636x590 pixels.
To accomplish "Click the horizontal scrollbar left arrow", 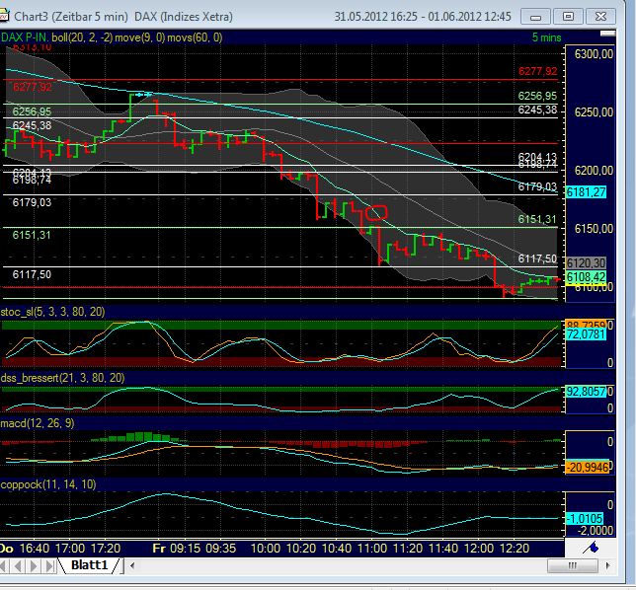I will (132, 565).
